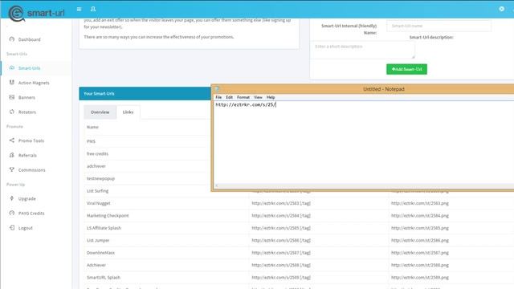The height and width of the screenshot is (289, 514).
Task: Click the Promo Tools share icon
Action: [12, 140]
